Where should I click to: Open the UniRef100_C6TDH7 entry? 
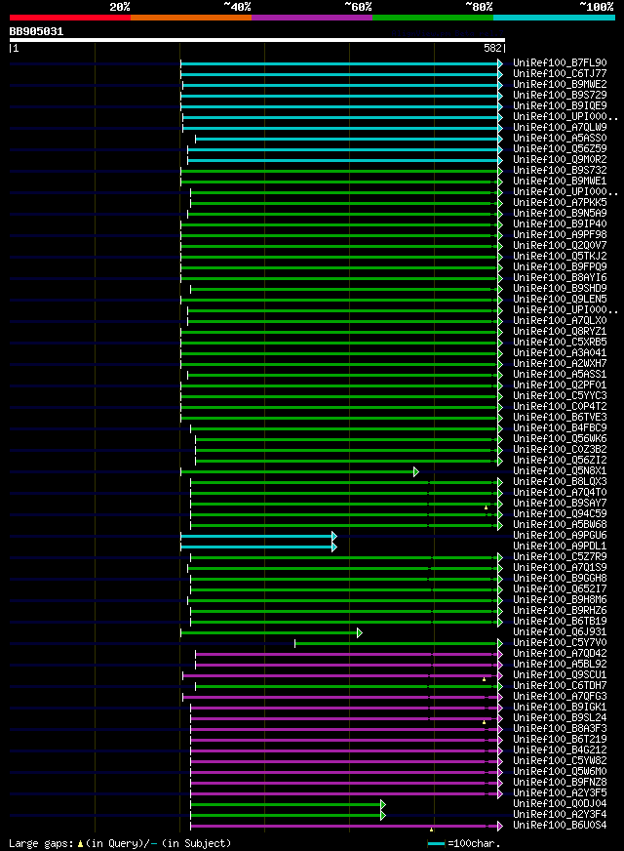560,686
